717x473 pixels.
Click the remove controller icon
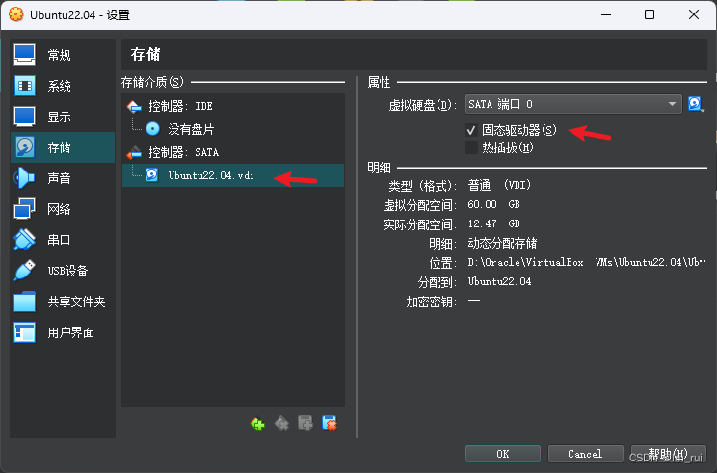tap(281, 424)
